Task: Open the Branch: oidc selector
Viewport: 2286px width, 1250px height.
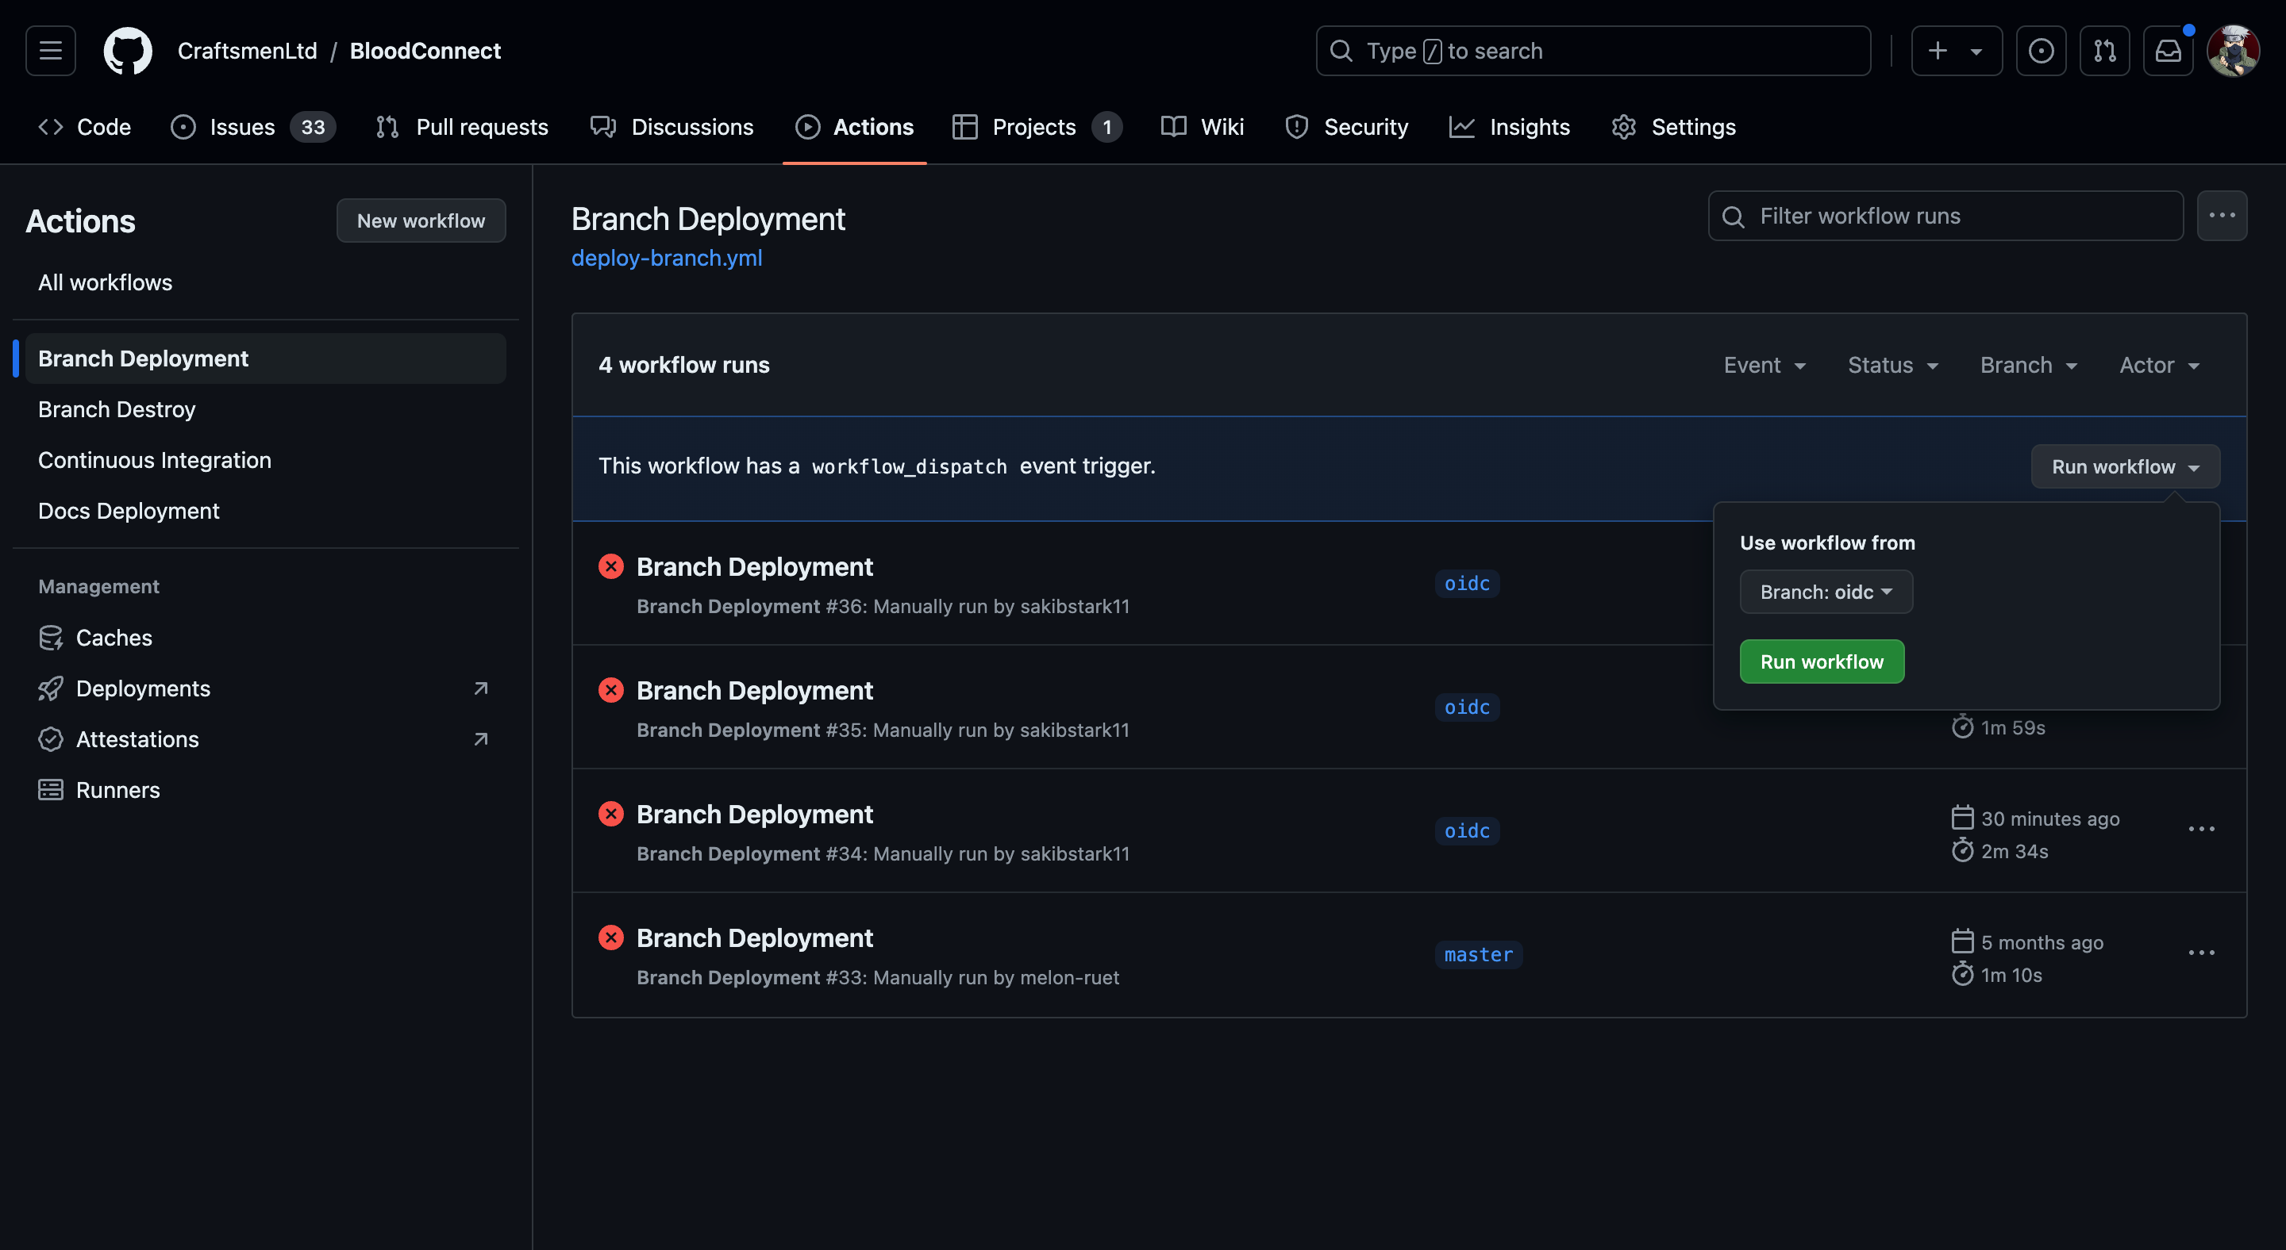Action: point(1826,592)
